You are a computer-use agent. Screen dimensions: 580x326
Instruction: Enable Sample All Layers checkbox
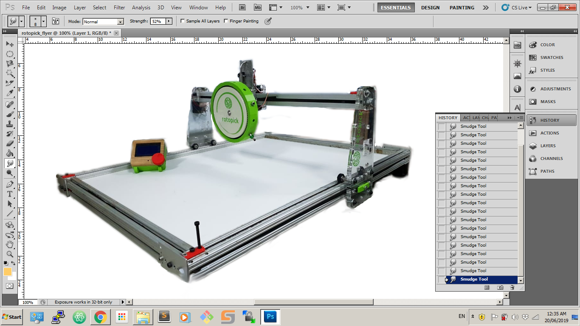coord(183,21)
